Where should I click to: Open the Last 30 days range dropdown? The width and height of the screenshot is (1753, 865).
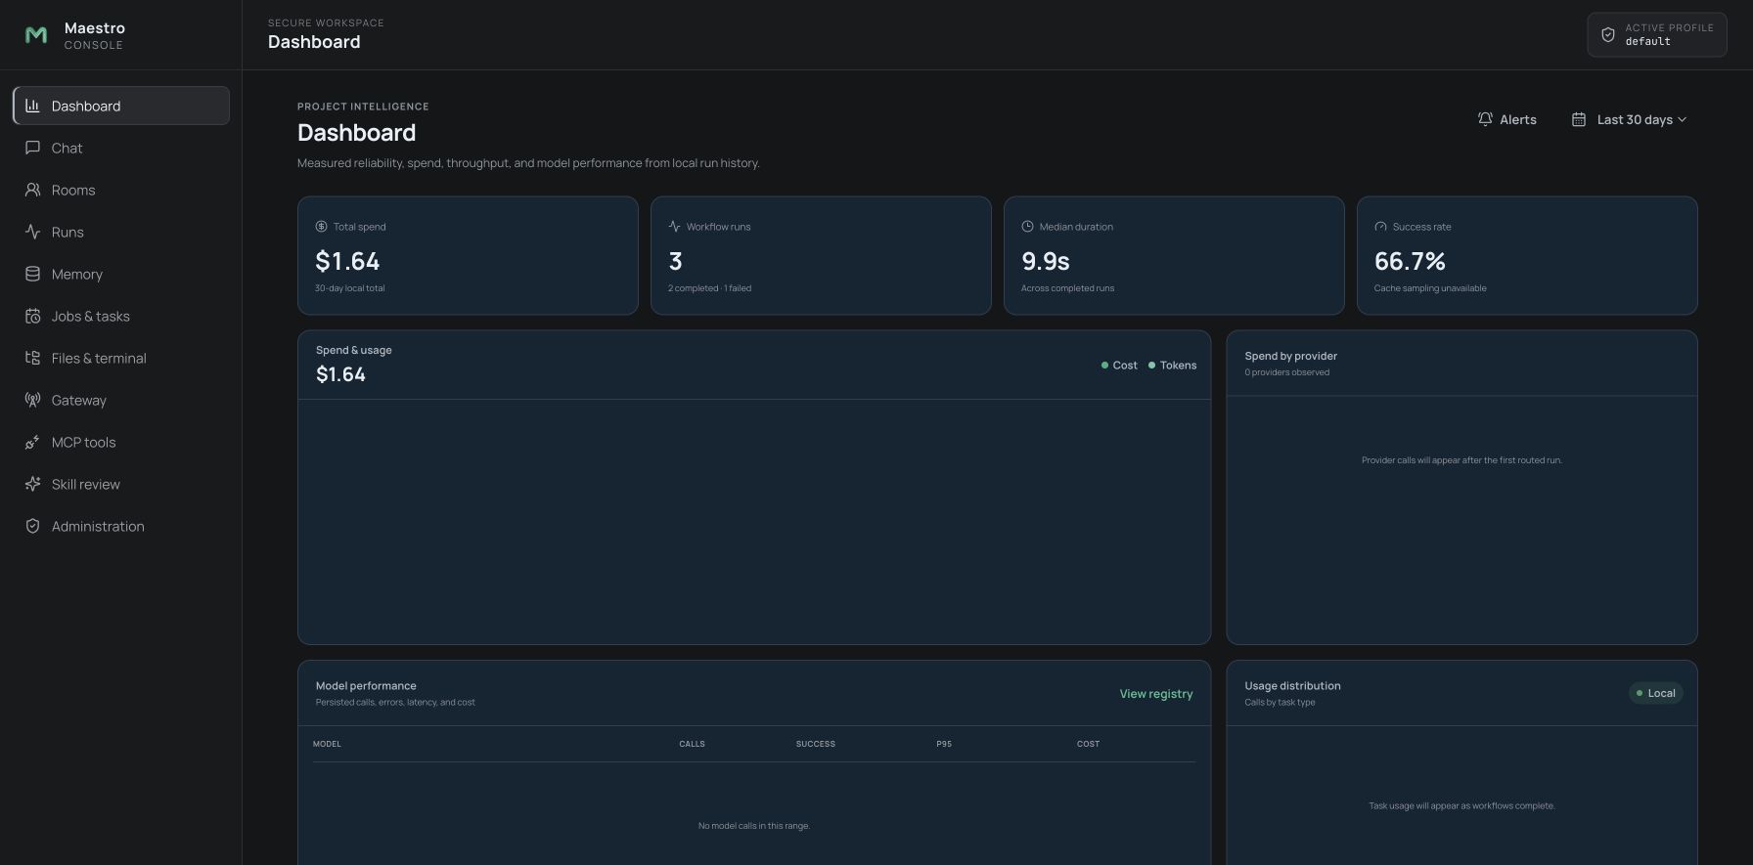coord(1629,119)
